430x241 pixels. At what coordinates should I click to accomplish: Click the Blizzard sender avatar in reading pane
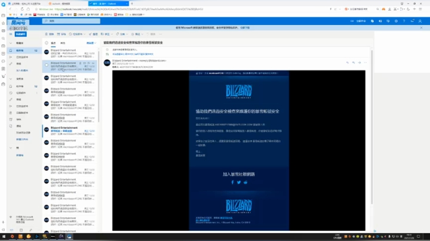point(107,63)
